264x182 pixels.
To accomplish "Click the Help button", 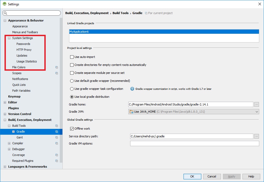I will click(x=251, y=176).
